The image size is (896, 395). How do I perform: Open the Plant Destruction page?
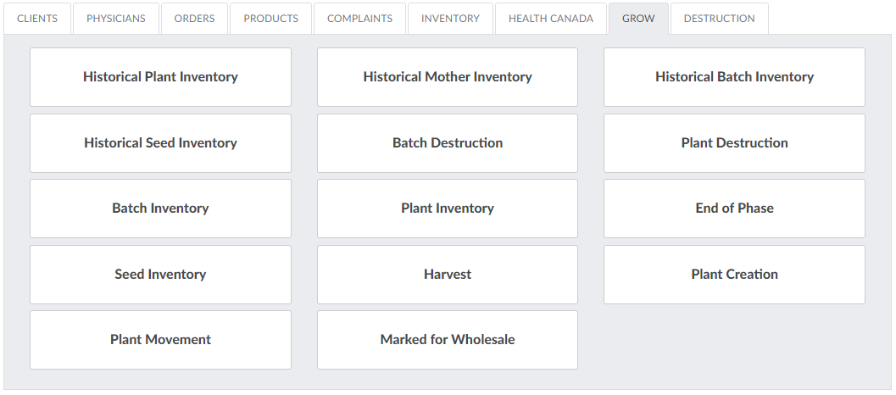[x=734, y=143]
